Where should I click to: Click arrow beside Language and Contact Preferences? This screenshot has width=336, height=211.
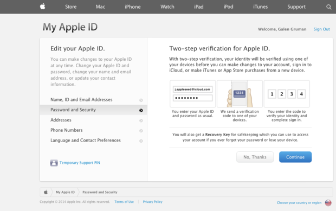[141, 141]
